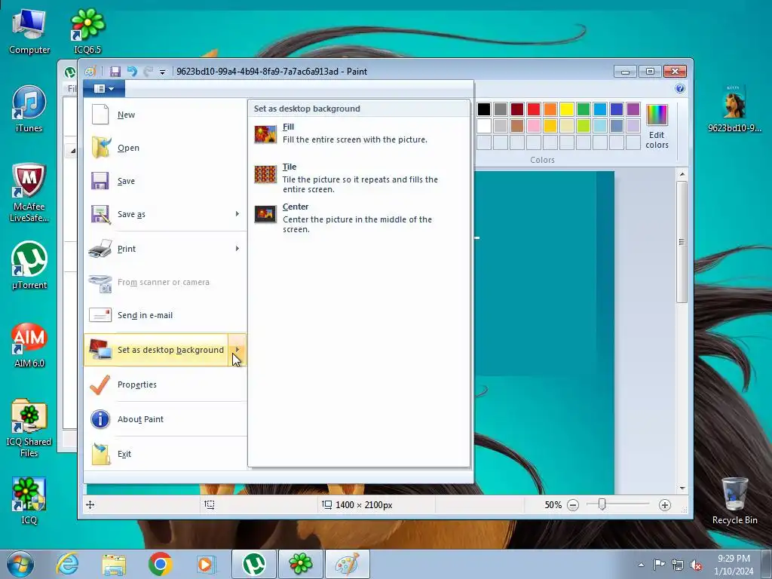The image size is (772, 579).
Task: Click the blue Paint file menu button
Action: pos(104,89)
